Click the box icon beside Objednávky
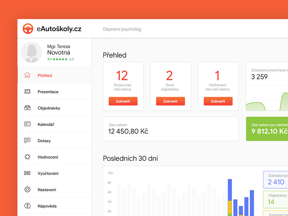Screen dimensions: 288x216 click(27, 108)
